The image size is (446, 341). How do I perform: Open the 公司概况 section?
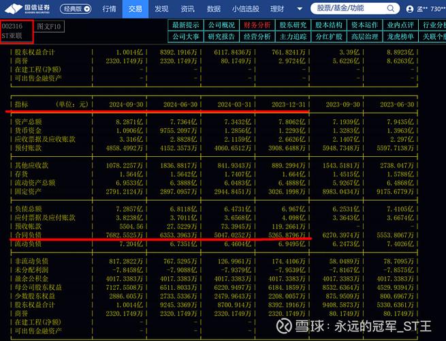(221, 25)
